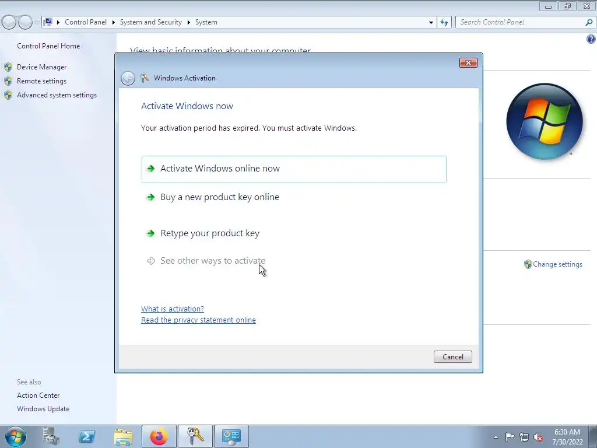Expand arrow after System and Security breadcrumb
The width and height of the screenshot is (597, 448).
coord(188,22)
